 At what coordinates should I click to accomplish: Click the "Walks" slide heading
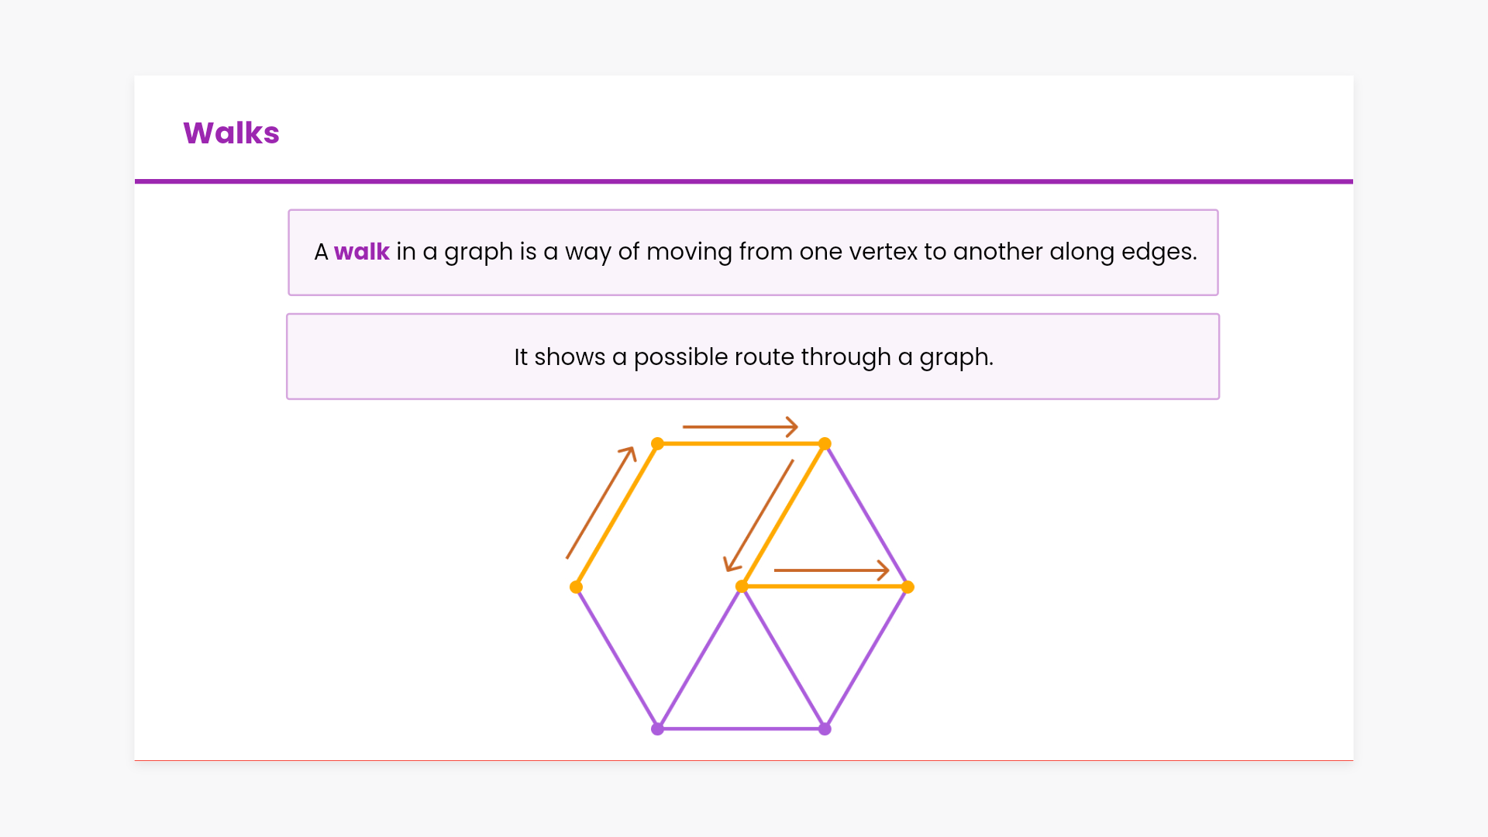point(231,133)
